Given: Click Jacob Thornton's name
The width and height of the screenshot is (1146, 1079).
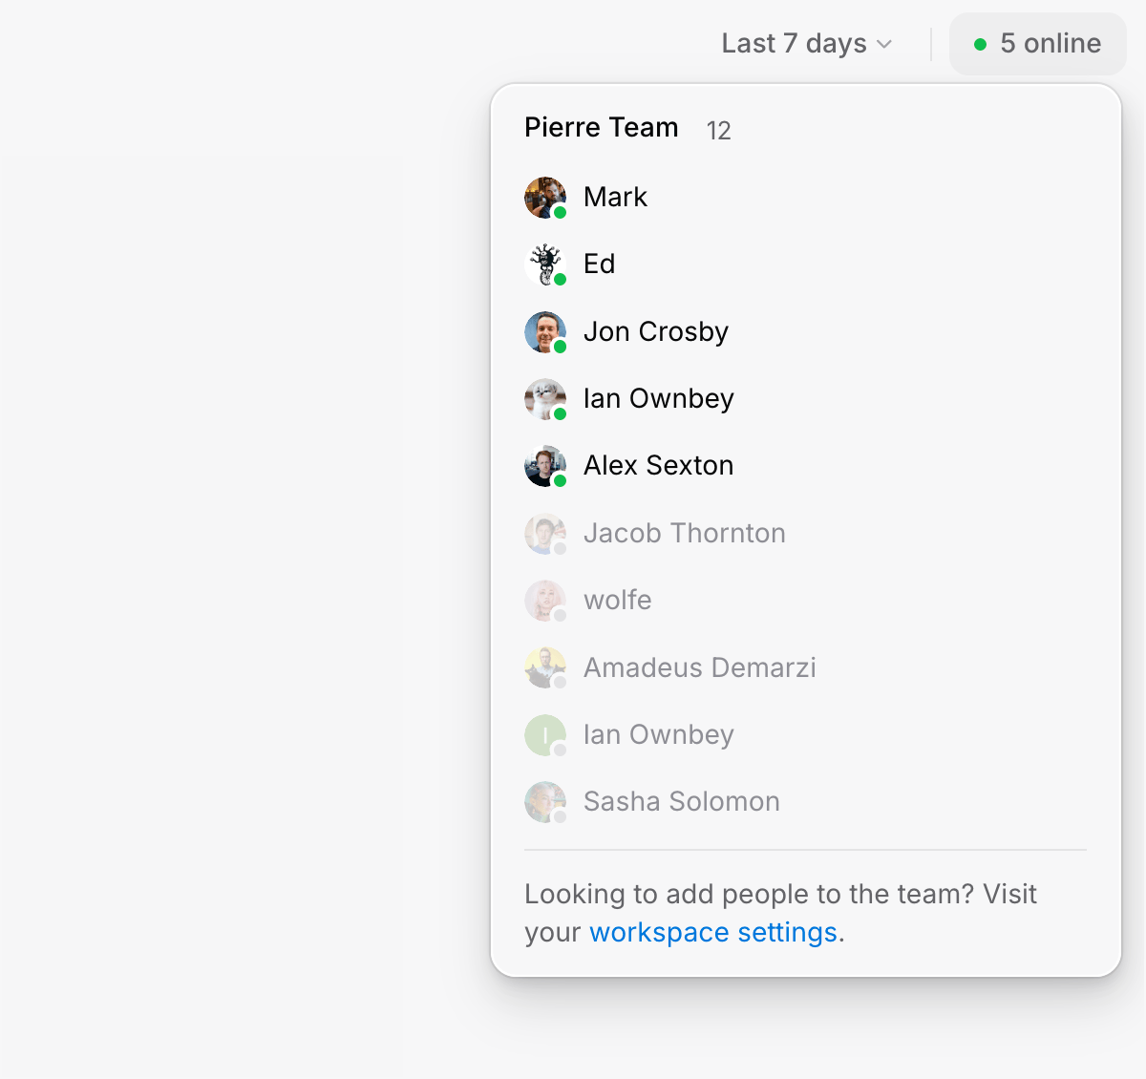Looking at the screenshot, I should (685, 534).
